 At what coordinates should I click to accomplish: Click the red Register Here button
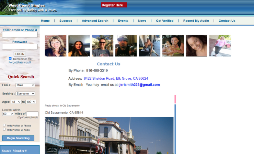[114, 5]
